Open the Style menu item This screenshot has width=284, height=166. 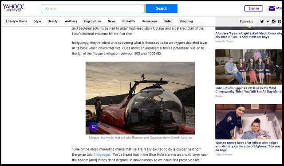tap(37, 21)
